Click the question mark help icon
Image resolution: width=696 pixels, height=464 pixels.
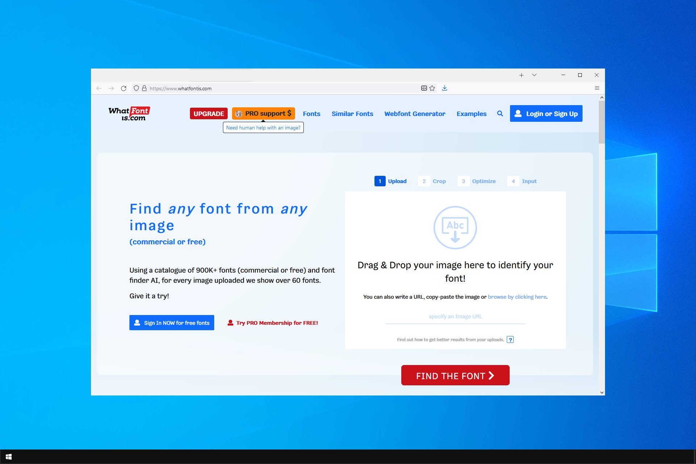(510, 340)
